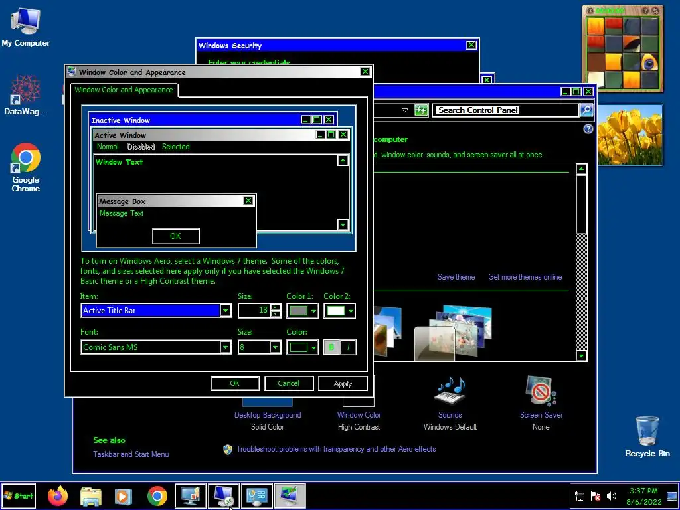This screenshot has width=680, height=510.
Task: Open the Recycle Bin on the desktop
Action: 647,436
